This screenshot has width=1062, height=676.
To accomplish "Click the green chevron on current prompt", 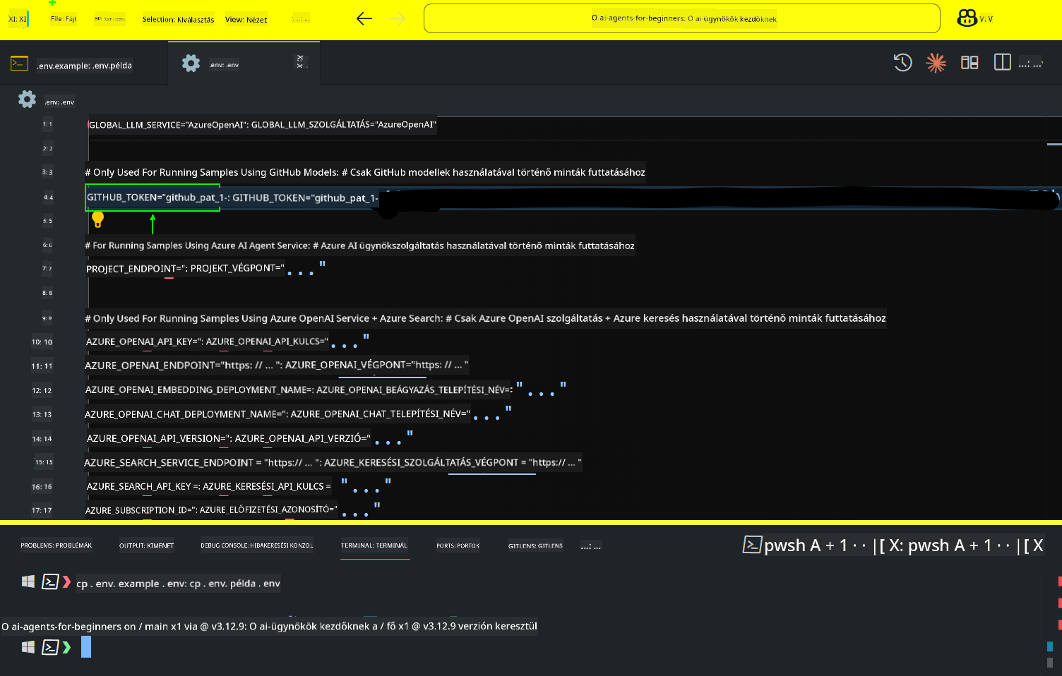I will click(66, 647).
